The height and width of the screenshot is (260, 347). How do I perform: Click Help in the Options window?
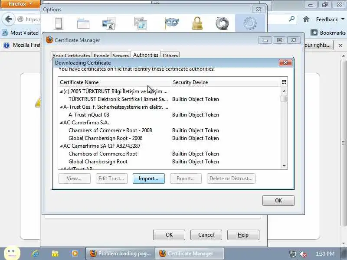pyautogui.click(x=243, y=234)
